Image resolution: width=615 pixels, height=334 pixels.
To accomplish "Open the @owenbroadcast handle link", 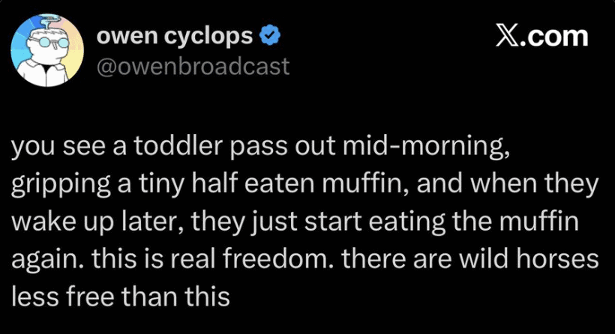I will tap(193, 67).
